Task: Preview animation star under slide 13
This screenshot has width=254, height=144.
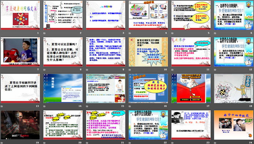Action: (2, 106)
